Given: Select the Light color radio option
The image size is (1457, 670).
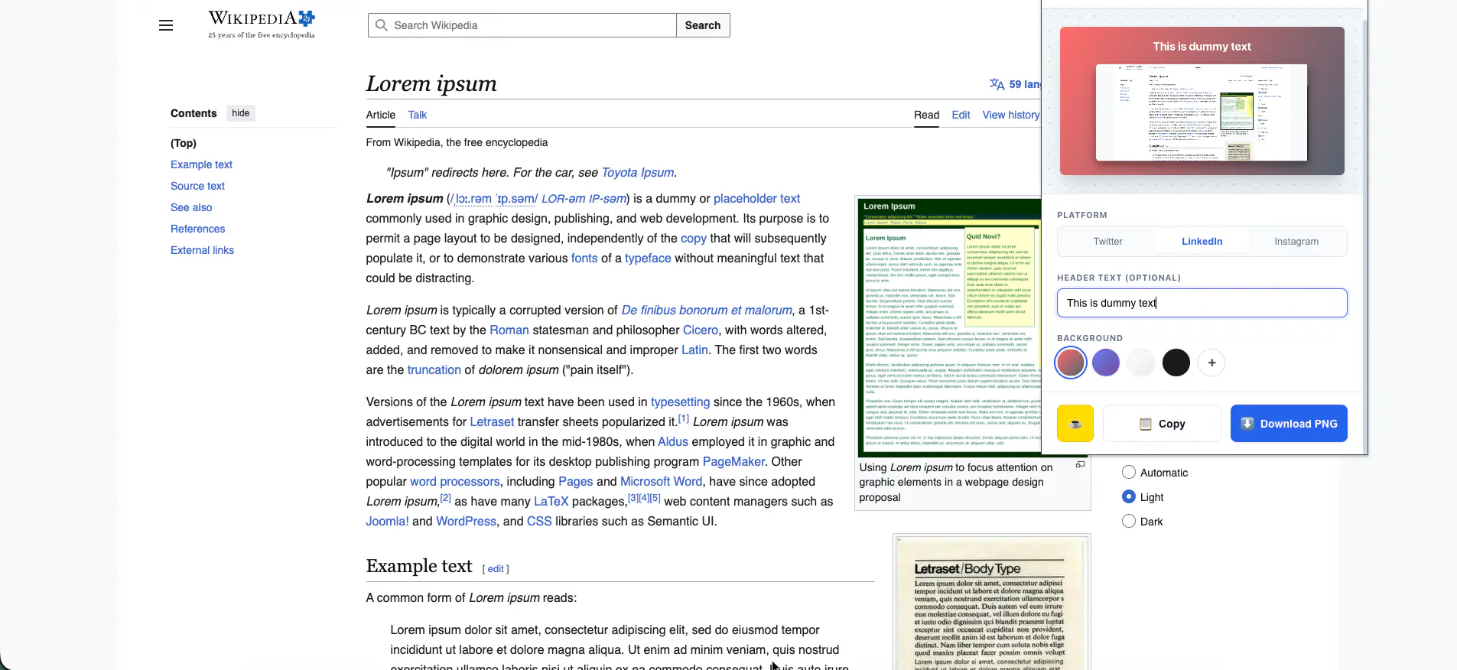Looking at the screenshot, I should [x=1129, y=497].
